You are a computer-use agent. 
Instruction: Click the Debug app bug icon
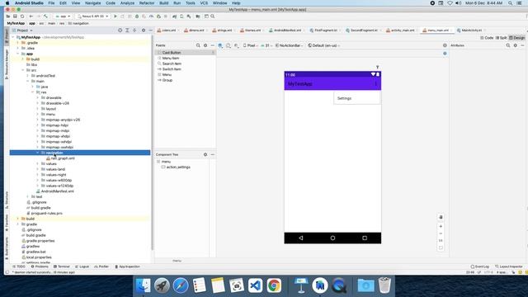(137, 16)
